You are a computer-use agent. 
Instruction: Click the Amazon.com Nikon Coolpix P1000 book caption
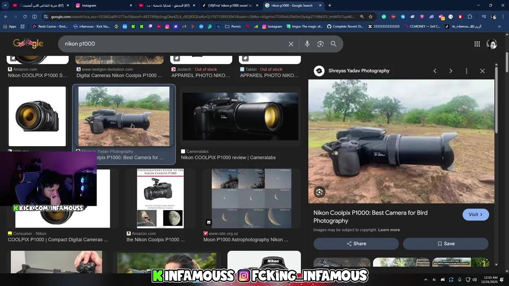[155, 240]
